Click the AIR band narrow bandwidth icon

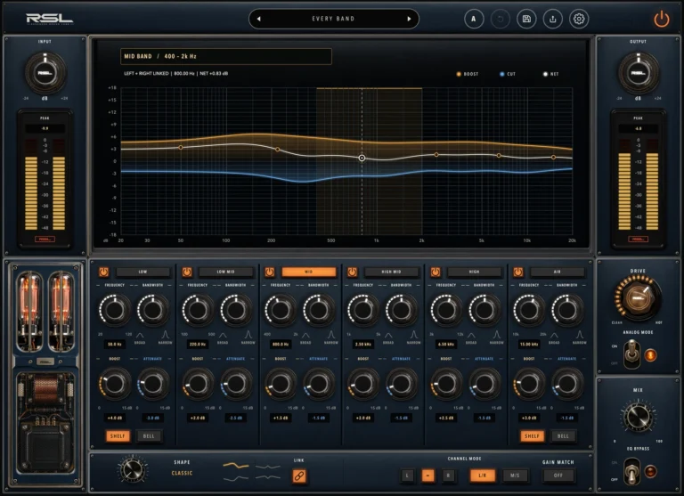pos(580,335)
